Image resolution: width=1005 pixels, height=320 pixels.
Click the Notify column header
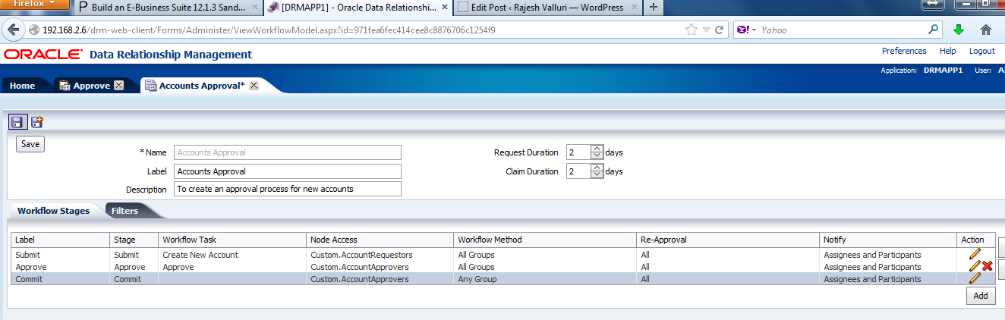coord(889,240)
